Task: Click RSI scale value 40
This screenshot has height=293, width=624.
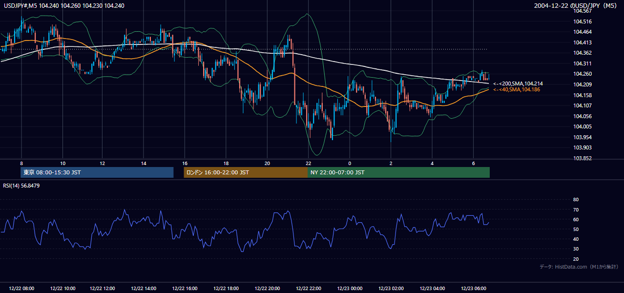Action: (x=576, y=239)
